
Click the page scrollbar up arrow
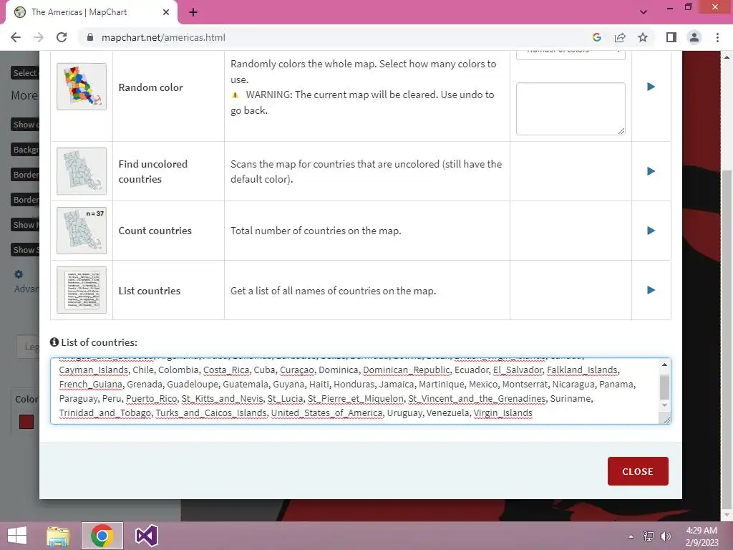tap(727, 57)
